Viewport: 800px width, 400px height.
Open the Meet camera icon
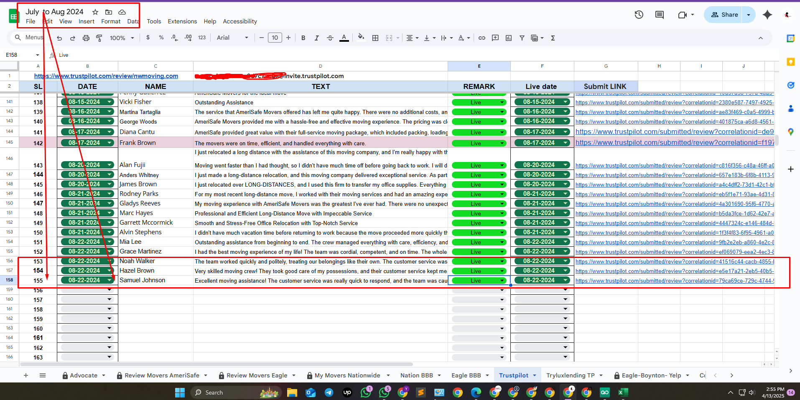pos(683,15)
